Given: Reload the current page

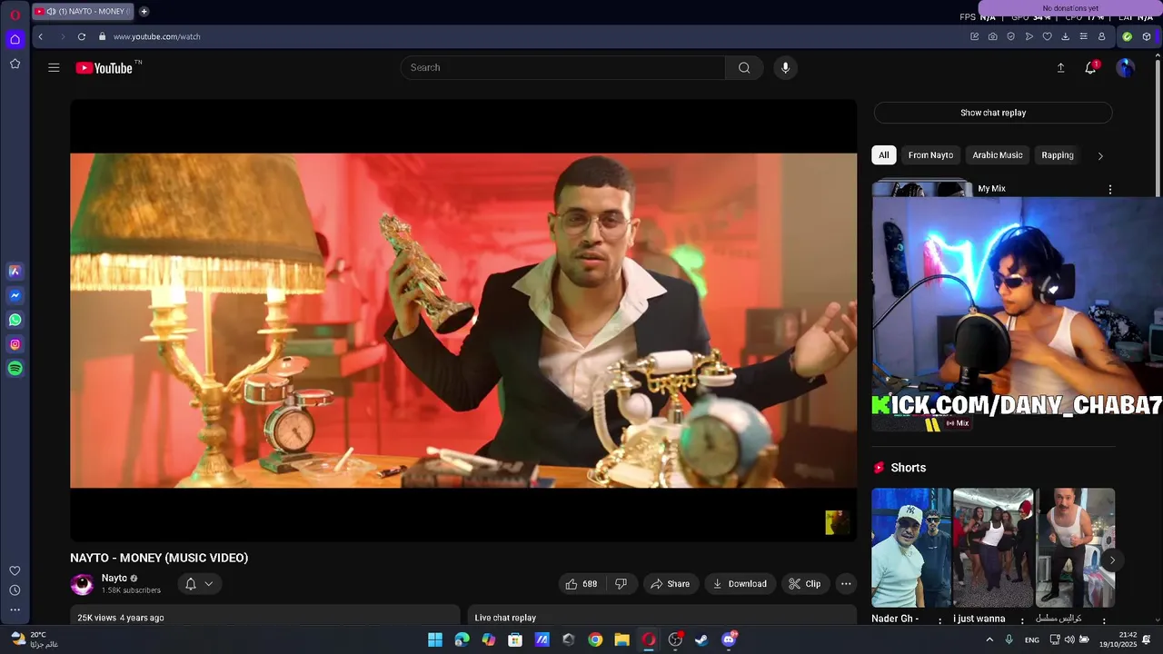Looking at the screenshot, I should coord(82,36).
